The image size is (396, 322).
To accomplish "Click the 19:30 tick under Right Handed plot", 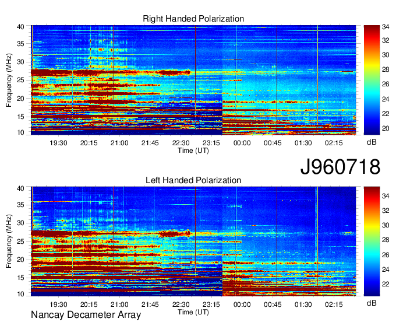I will 58,143.
